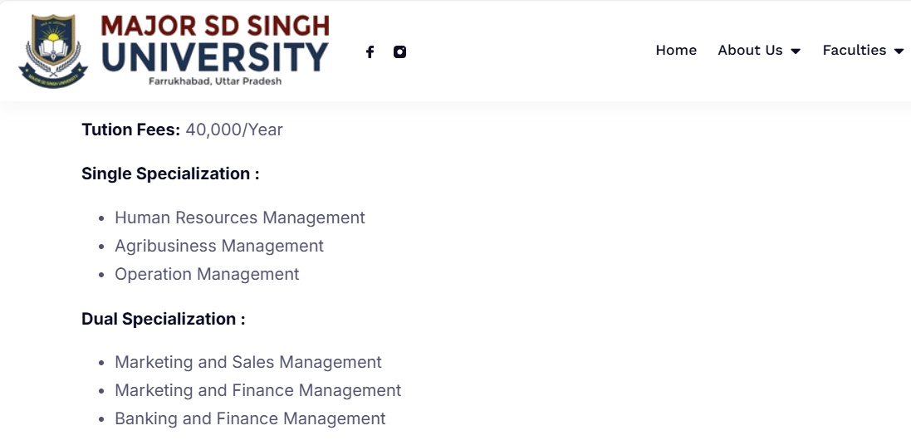Open the Facebook social icon
This screenshot has height=445, width=911.
370,51
